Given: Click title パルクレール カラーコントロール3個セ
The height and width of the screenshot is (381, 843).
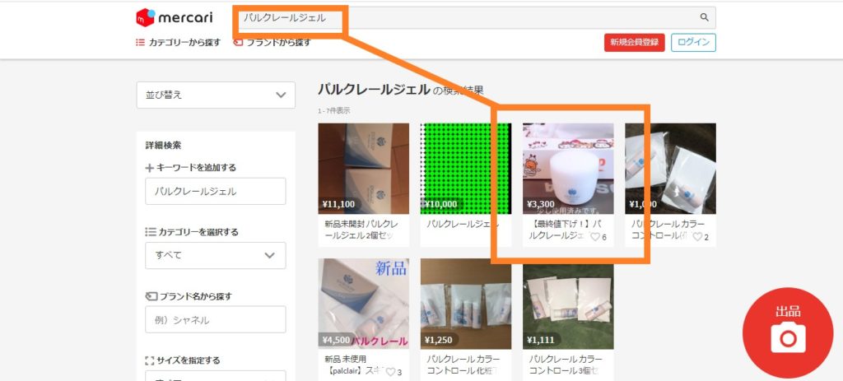Looking at the screenshot, I should (x=566, y=365).
